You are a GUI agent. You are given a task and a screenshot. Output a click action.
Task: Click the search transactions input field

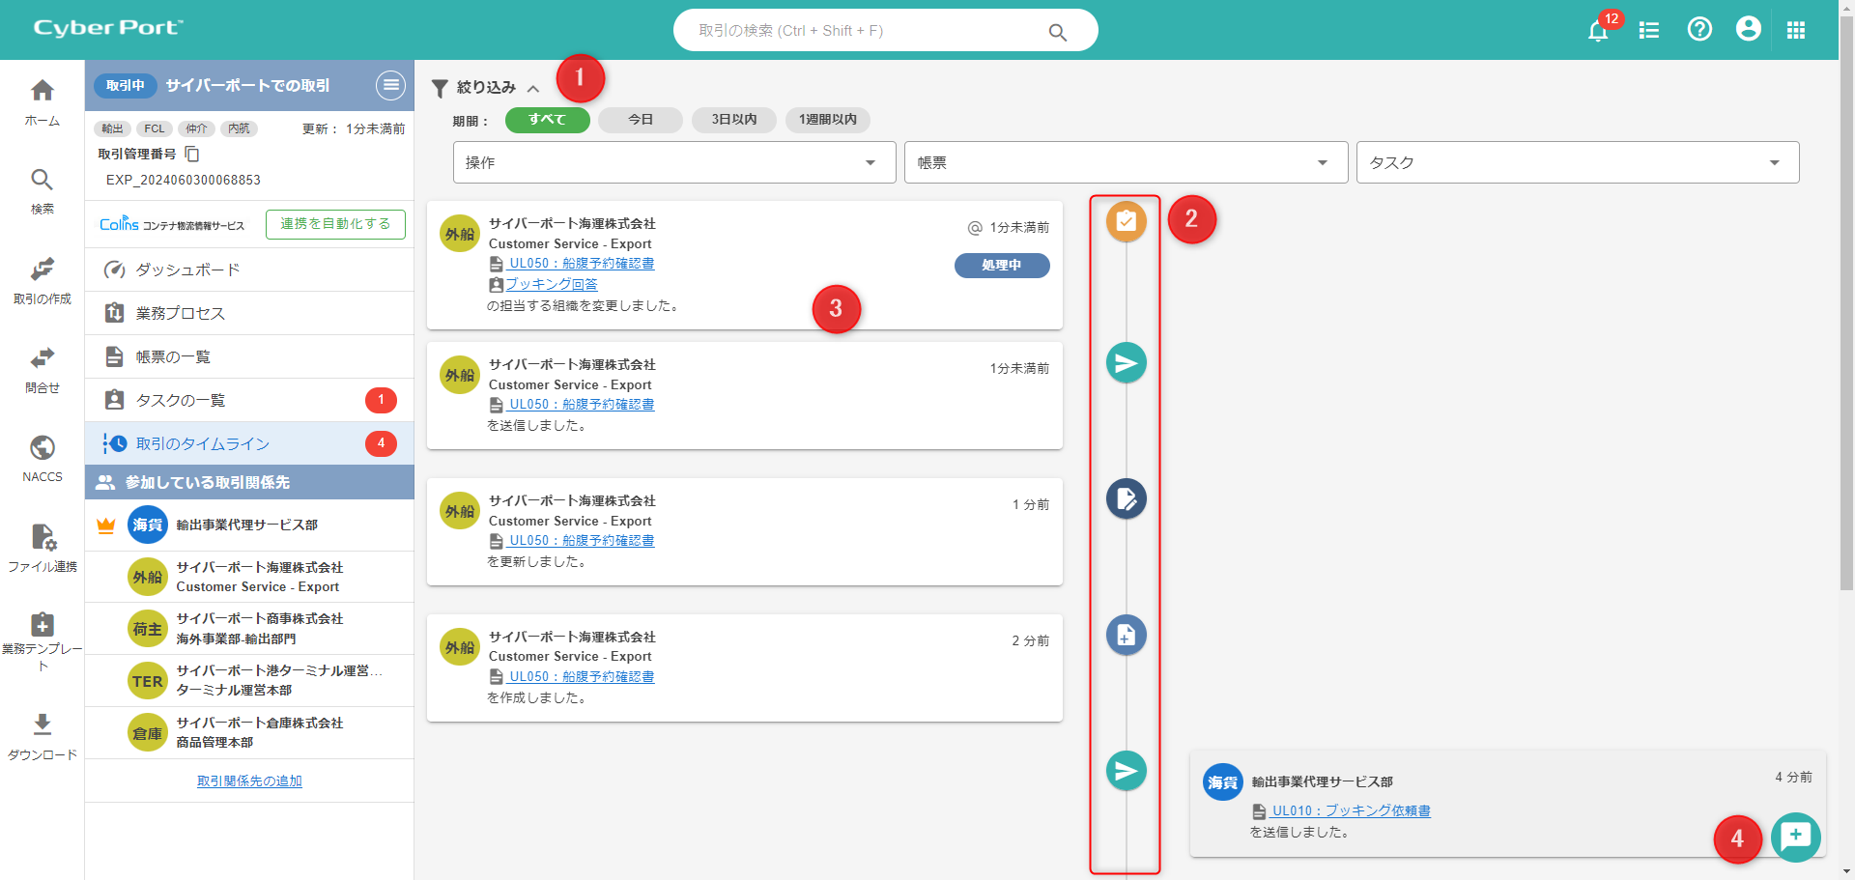tap(870, 31)
